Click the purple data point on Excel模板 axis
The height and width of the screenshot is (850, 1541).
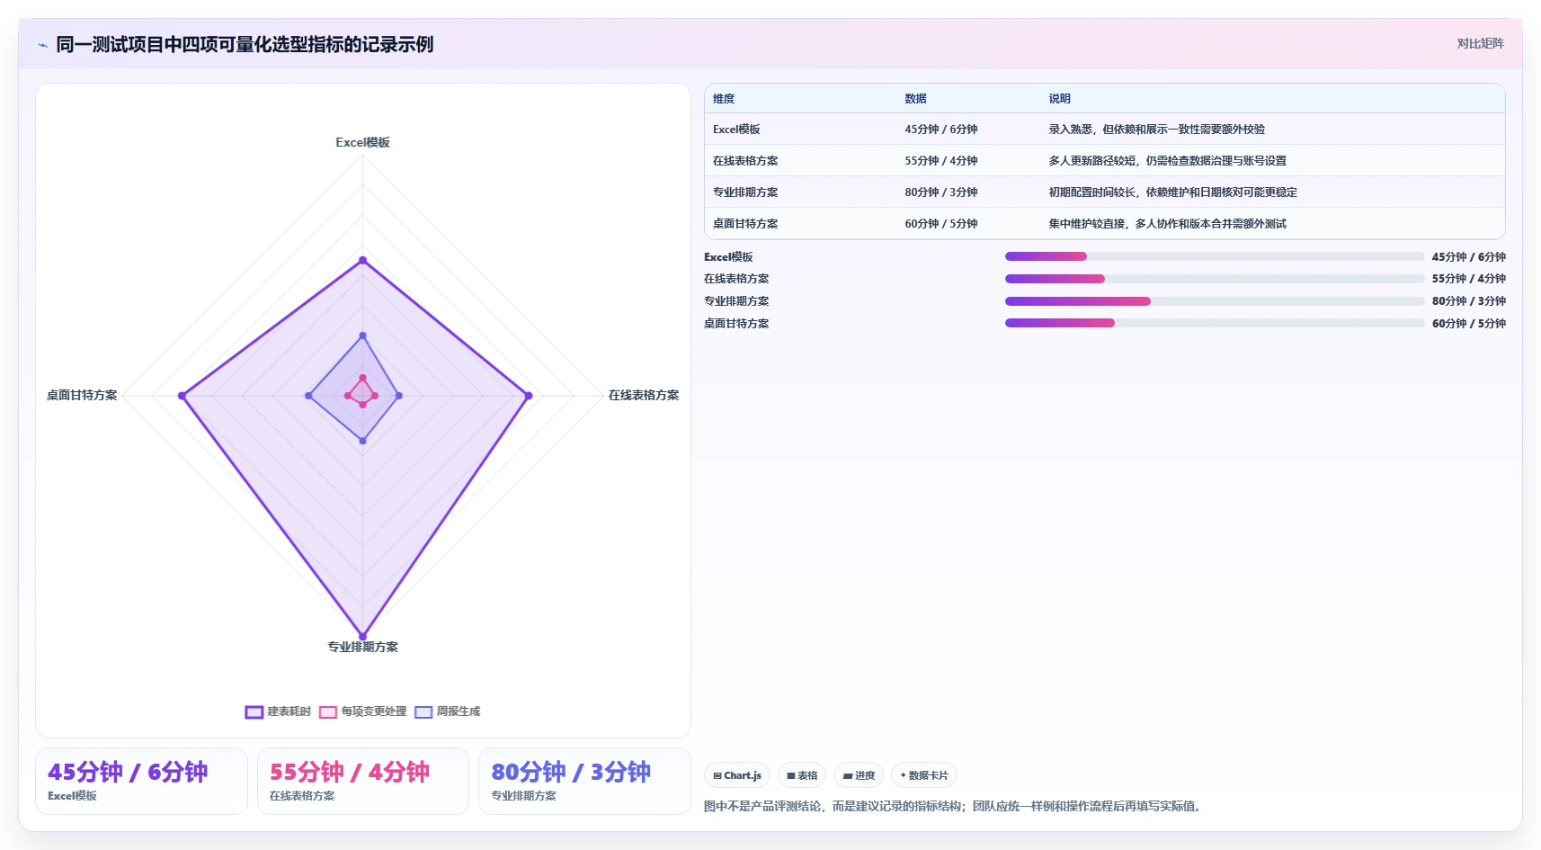(x=362, y=261)
